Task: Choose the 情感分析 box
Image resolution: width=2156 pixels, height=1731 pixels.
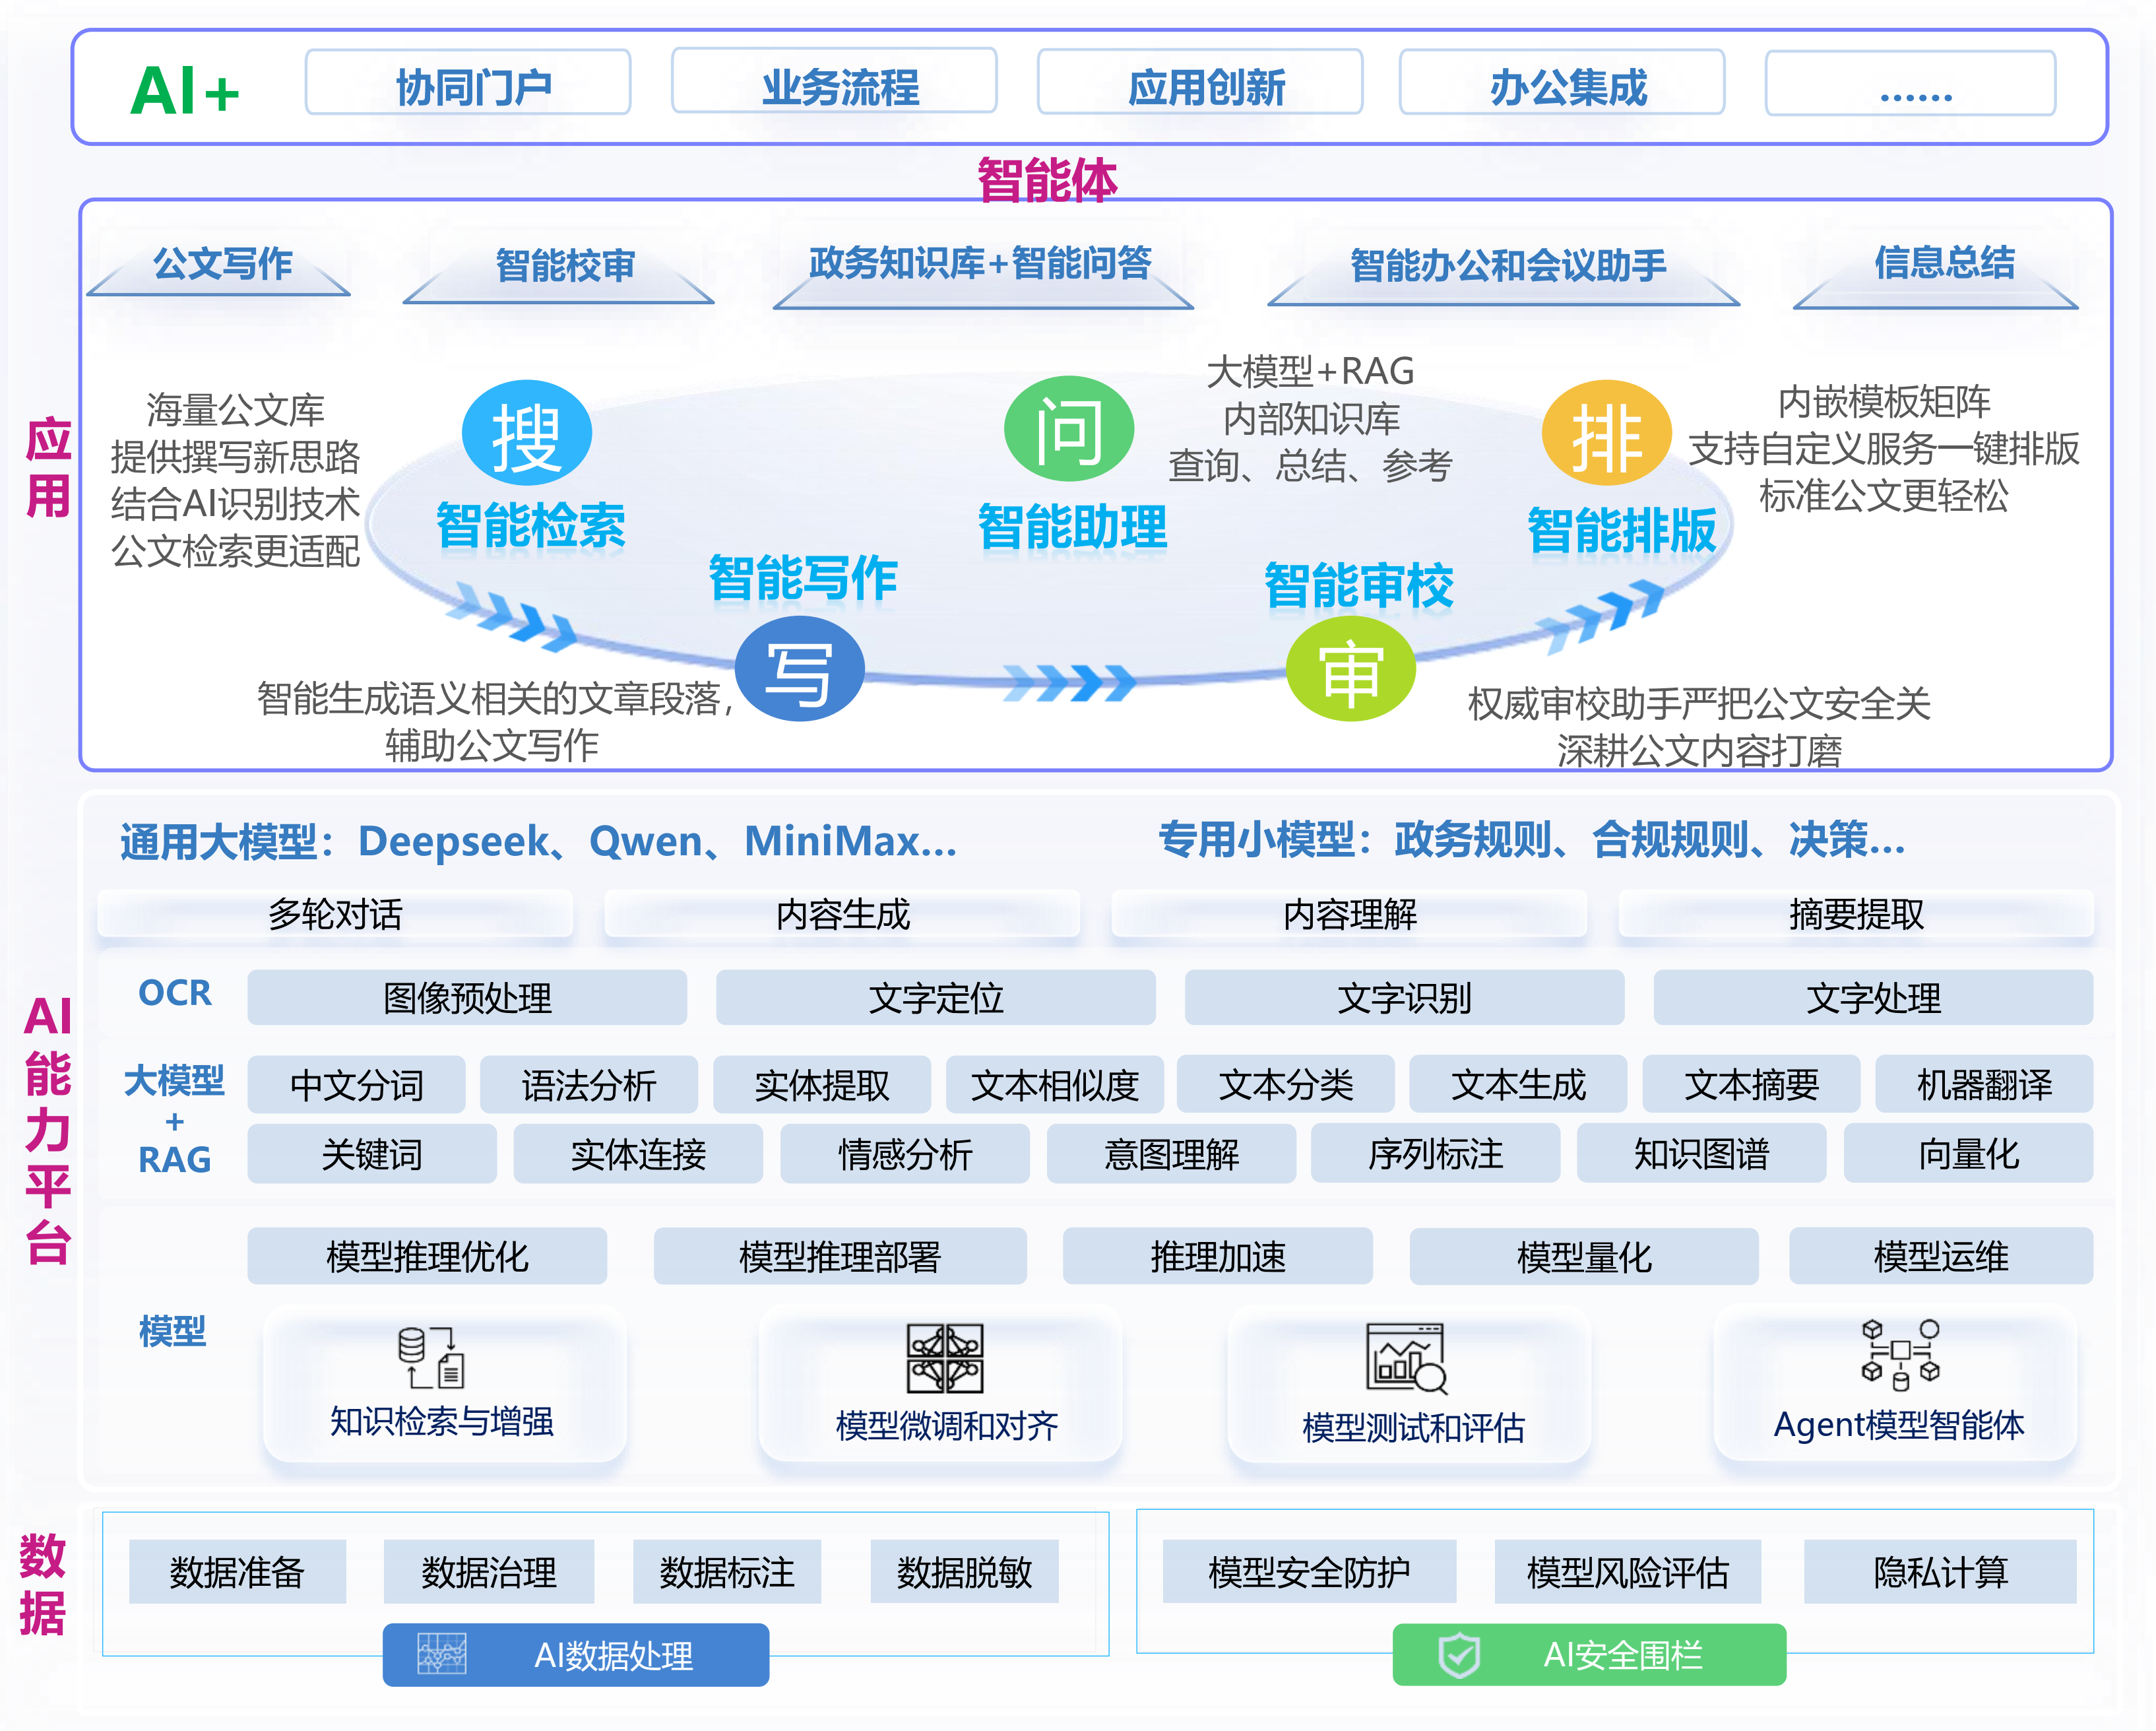Action: [905, 1154]
